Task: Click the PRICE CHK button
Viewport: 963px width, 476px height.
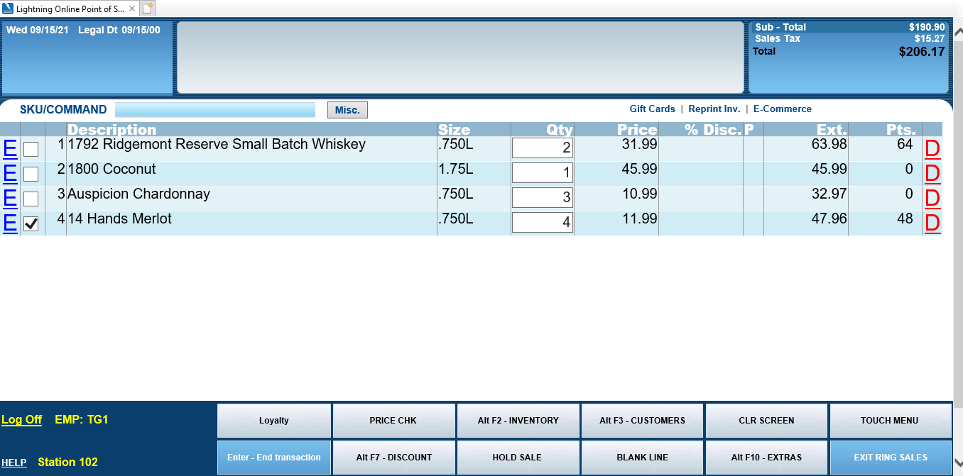Action: (x=393, y=421)
